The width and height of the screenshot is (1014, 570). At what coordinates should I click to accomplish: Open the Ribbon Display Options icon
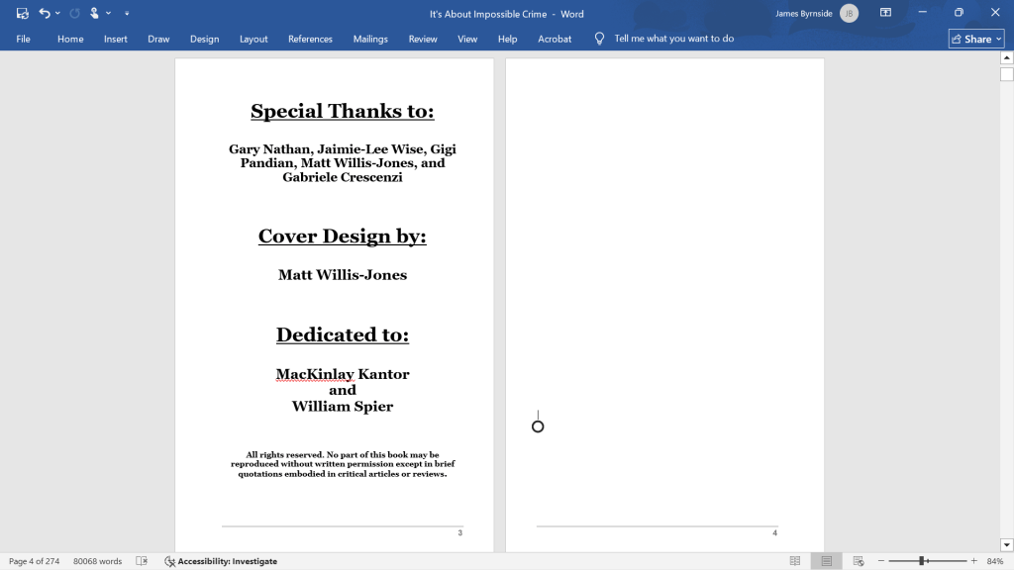coord(885,14)
